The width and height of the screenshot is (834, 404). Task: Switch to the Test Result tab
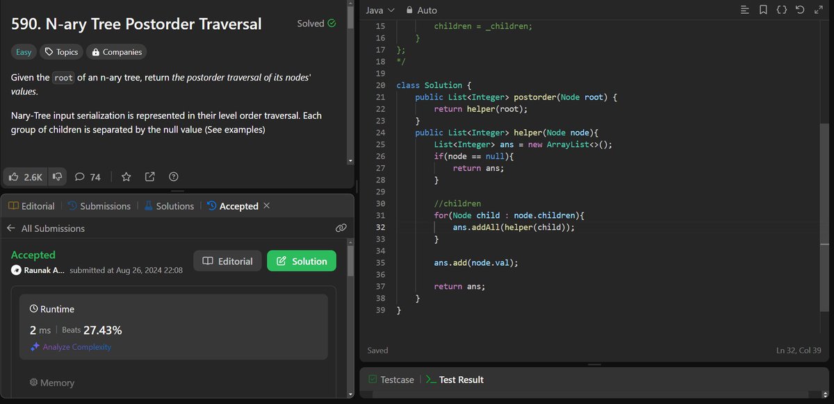[x=455, y=380]
